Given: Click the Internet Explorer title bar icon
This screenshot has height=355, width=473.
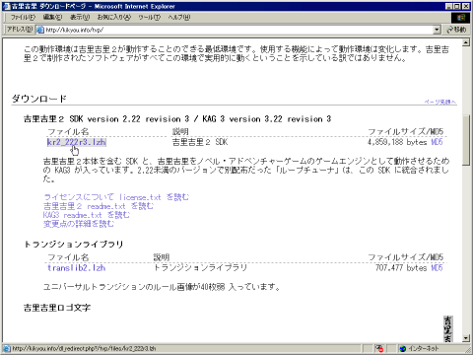Looking at the screenshot, I should click(6, 6).
